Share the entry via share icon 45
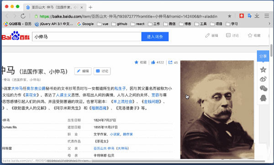The width and height of the screenshot is (274, 165). tap(173, 62)
